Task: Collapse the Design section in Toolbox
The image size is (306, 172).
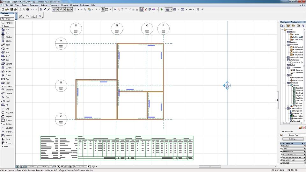Action: [x=6, y=26]
